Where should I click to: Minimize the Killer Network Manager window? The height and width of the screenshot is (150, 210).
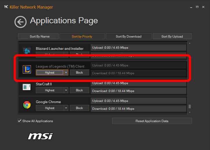191,7
